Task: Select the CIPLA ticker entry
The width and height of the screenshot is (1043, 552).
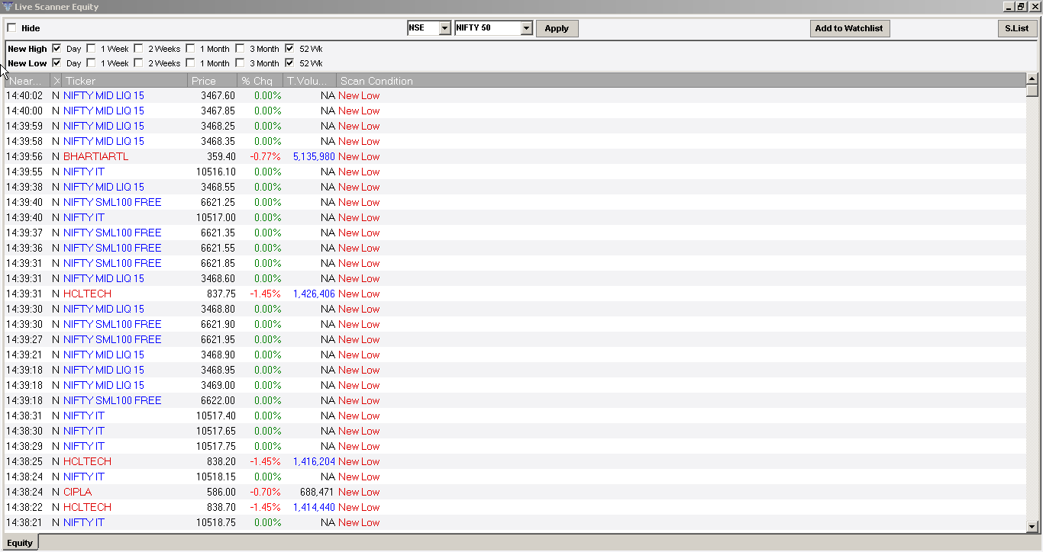Action: [x=77, y=492]
